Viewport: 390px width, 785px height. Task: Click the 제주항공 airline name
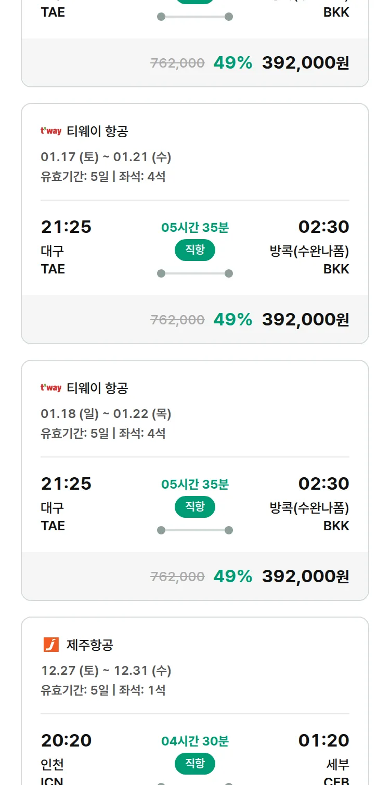tap(90, 645)
